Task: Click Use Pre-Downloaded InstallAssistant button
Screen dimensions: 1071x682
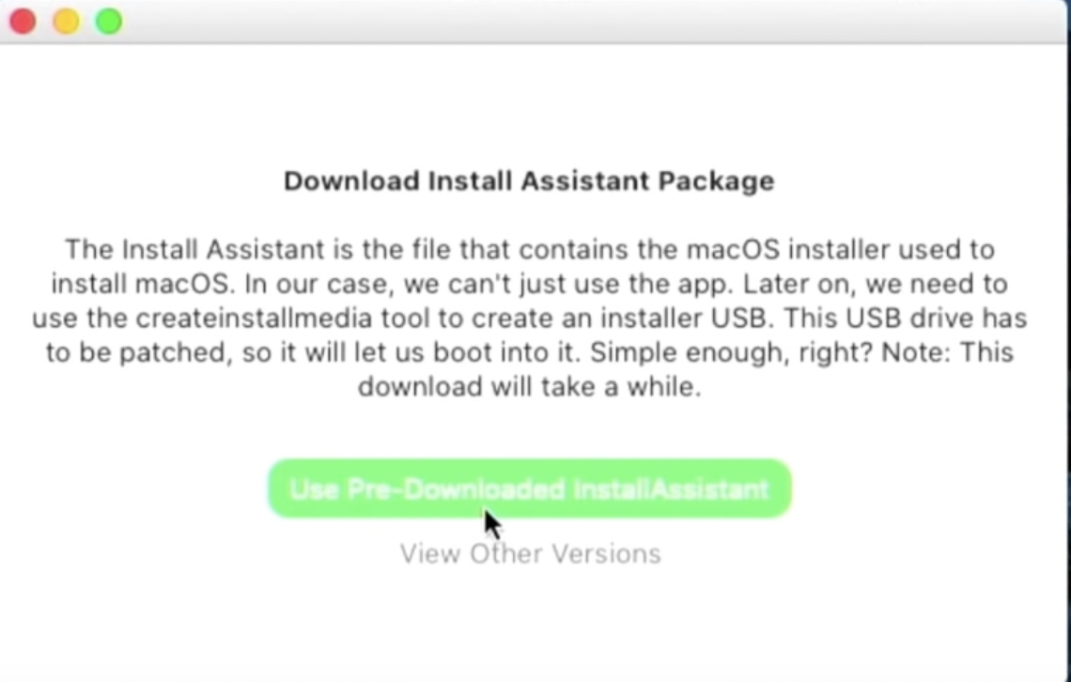Action: [529, 488]
